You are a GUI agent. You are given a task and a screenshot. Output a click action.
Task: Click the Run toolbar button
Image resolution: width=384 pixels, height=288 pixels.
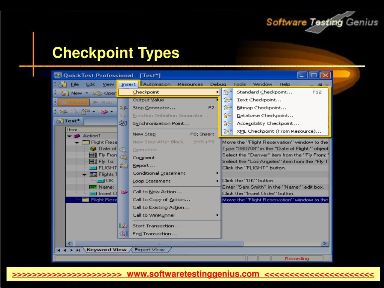click(103, 102)
